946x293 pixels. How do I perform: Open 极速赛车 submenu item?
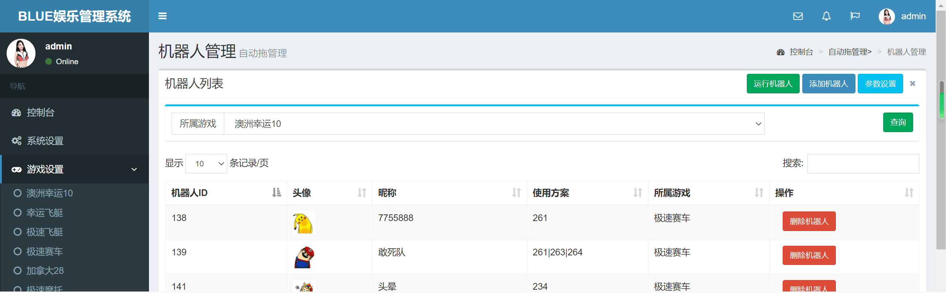pos(45,251)
